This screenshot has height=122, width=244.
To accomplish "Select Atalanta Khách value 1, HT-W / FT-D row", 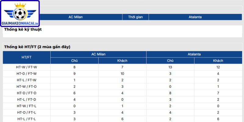I will tap(218, 87).
